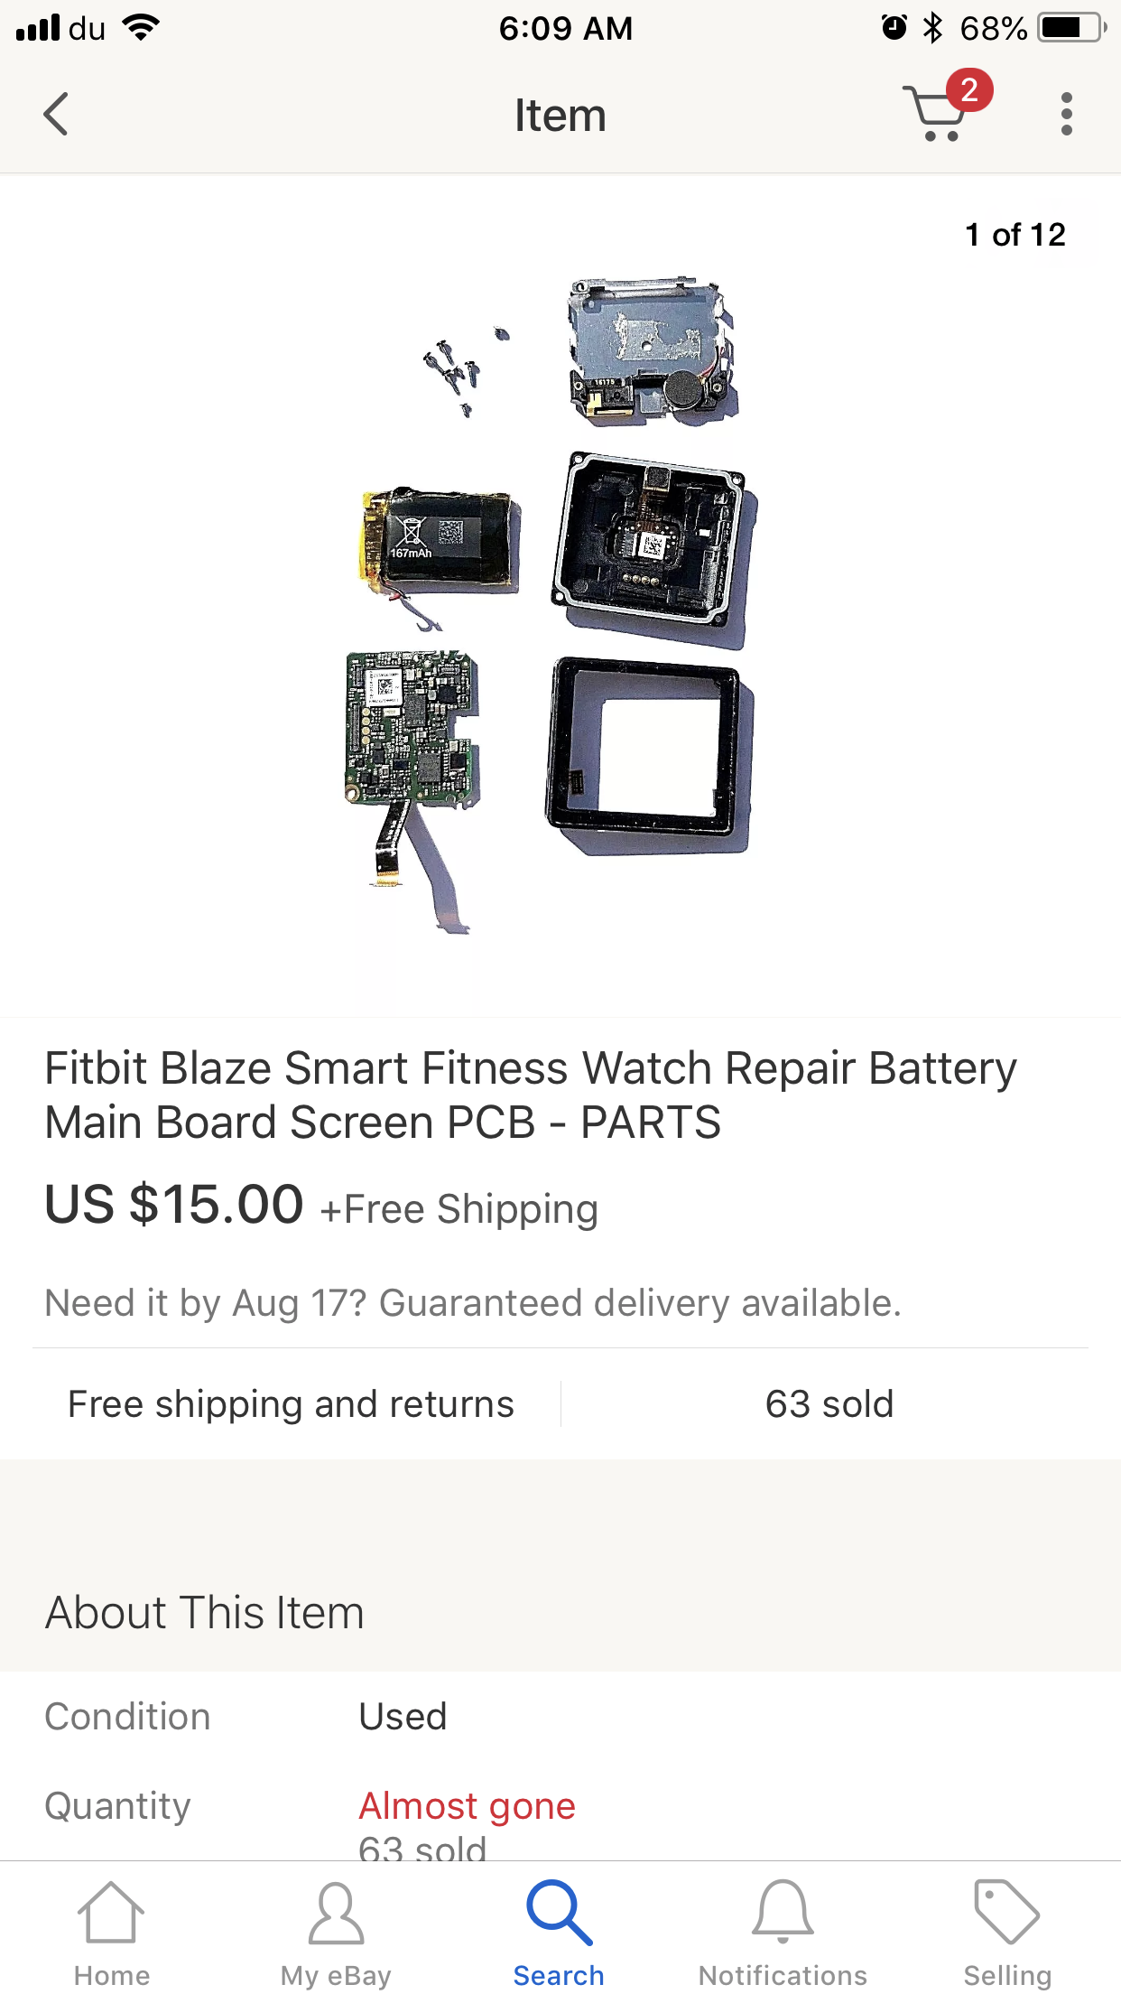1121x1994 pixels.
Task: Tap the Selling tag icon
Action: click(1007, 1913)
